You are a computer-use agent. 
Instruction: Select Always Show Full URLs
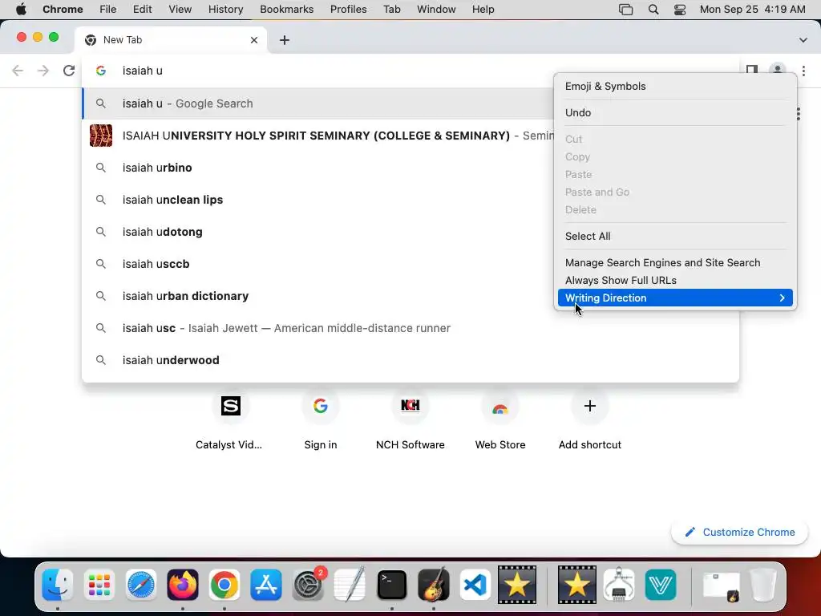[675, 280]
